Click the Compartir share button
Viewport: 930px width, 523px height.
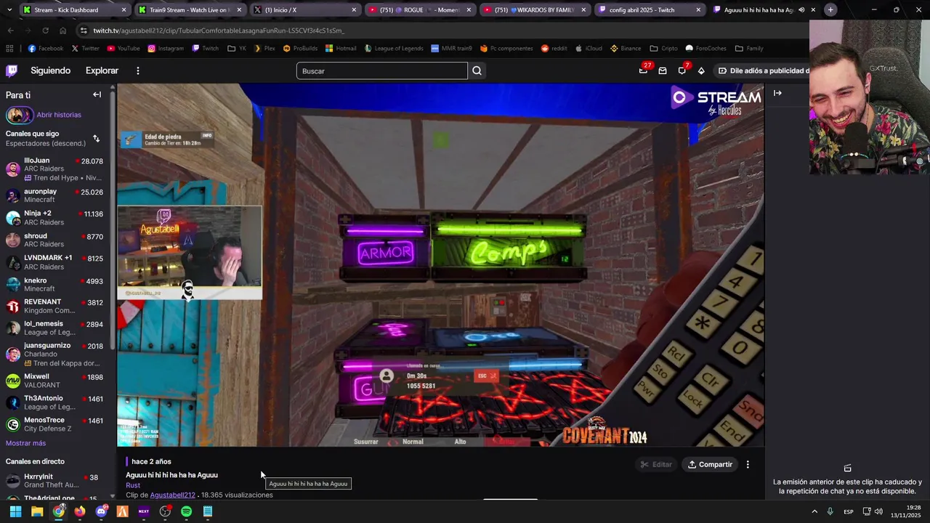710,464
